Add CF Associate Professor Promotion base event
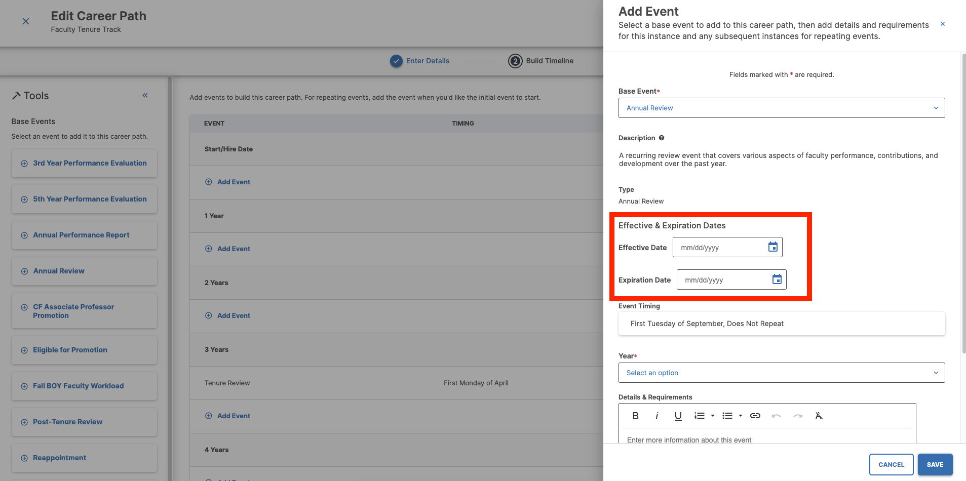The image size is (966, 481). tap(84, 311)
